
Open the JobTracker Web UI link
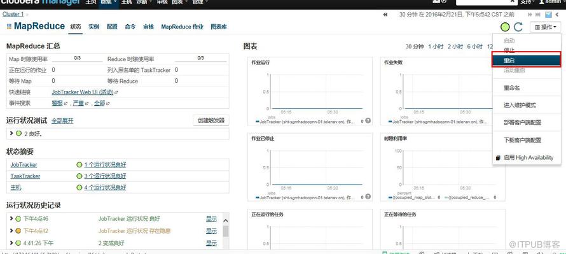(x=83, y=92)
